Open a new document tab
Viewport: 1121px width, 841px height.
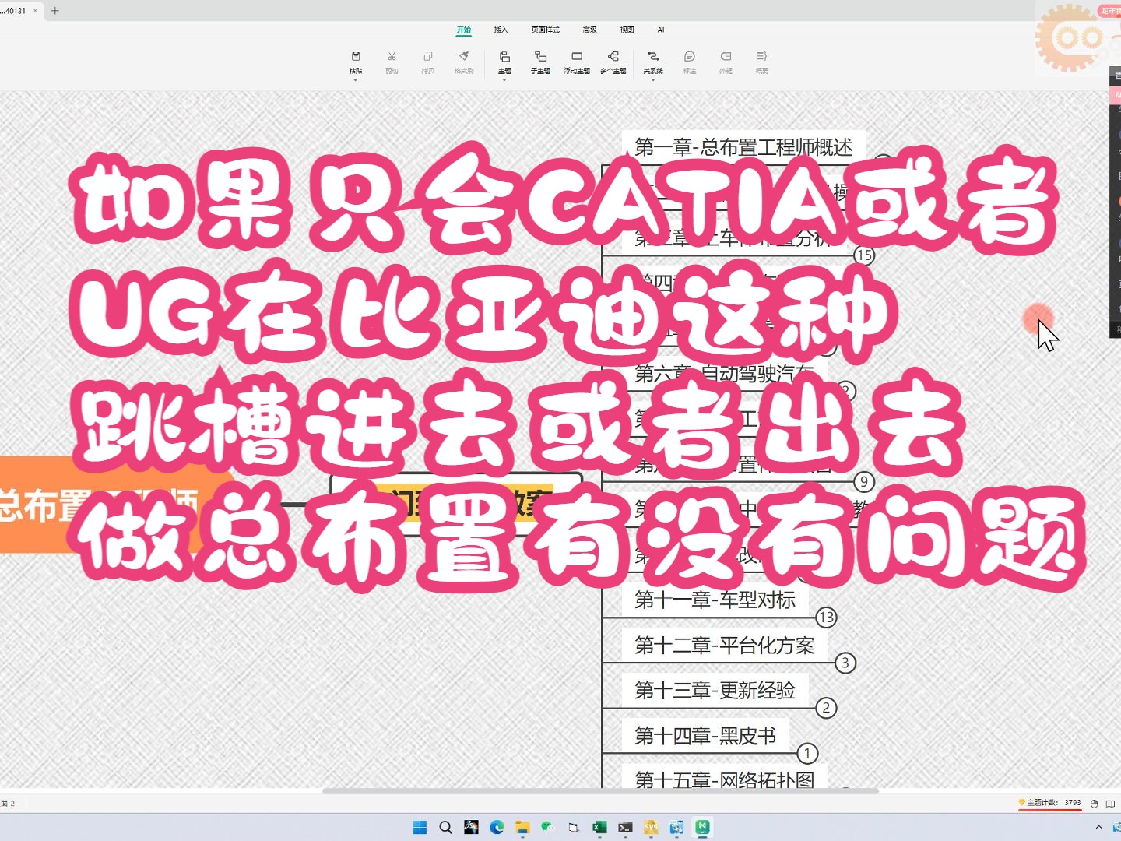[54, 11]
